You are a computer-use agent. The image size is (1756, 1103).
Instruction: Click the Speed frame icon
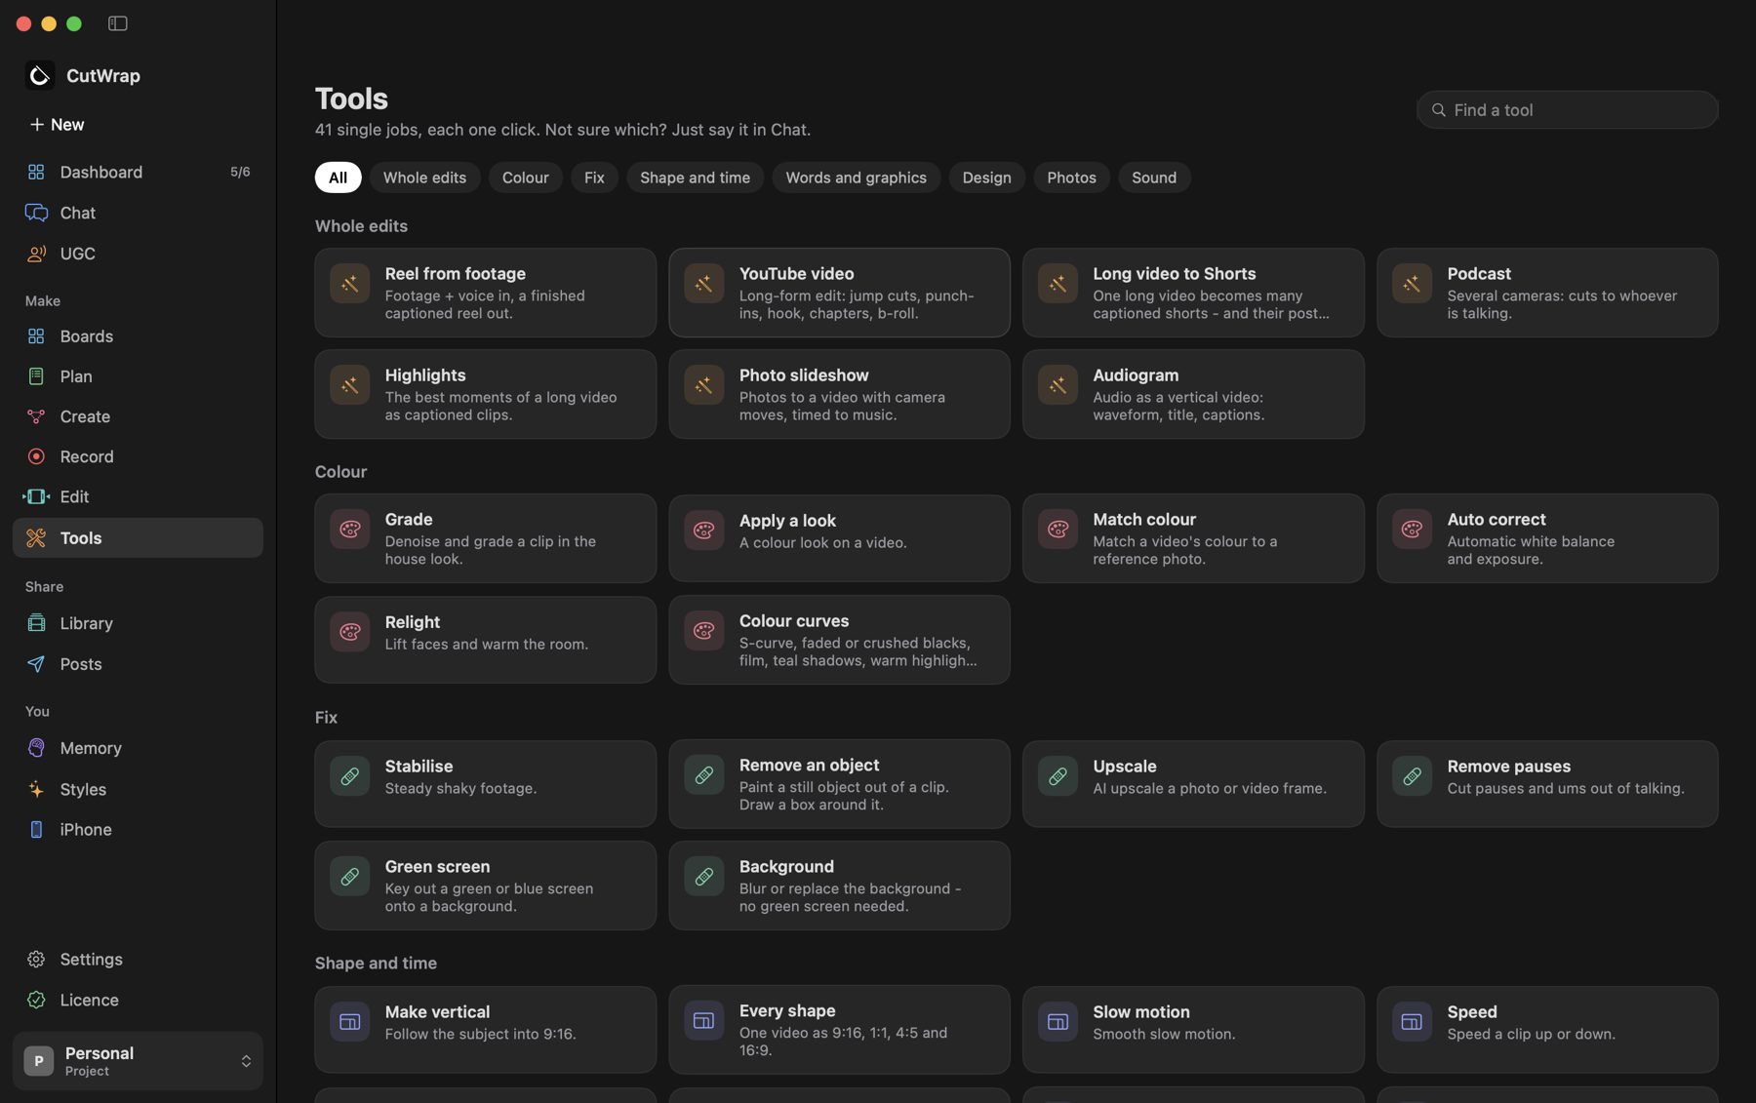click(1412, 1022)
